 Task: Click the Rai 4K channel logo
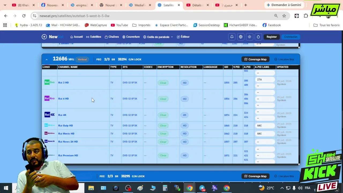pyautogui.click(x=50, y=115)
